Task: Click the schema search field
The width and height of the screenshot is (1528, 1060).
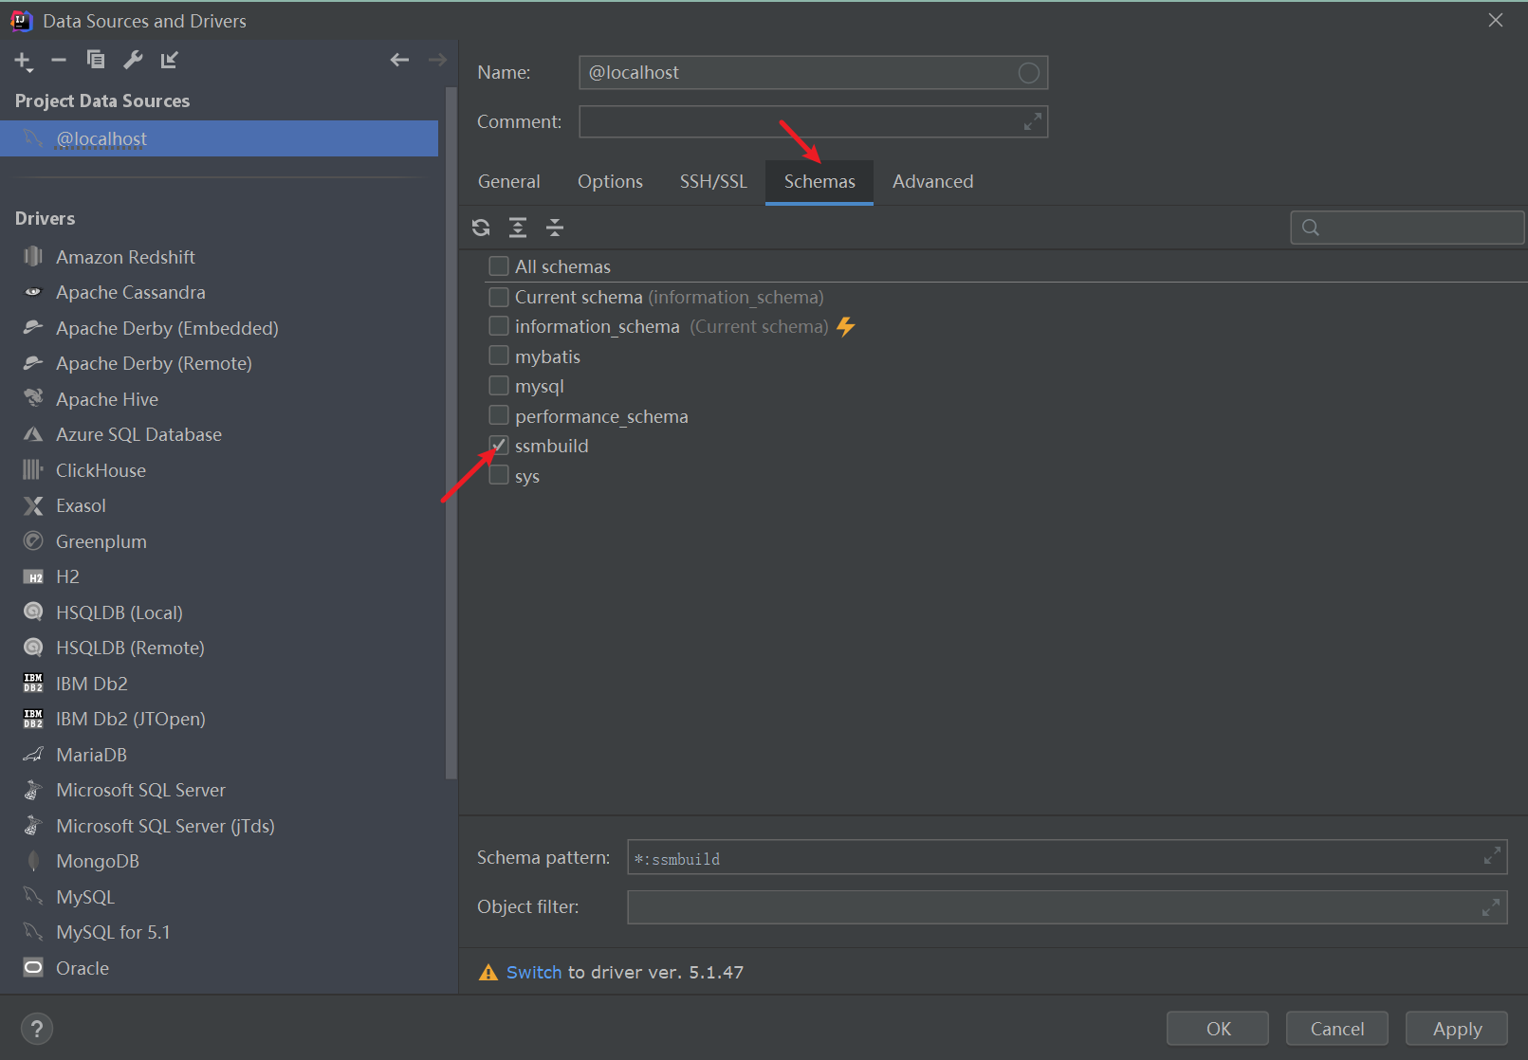Action: [1408, 228]
